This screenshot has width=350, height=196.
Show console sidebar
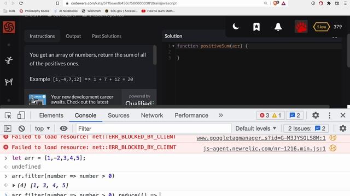8,128
